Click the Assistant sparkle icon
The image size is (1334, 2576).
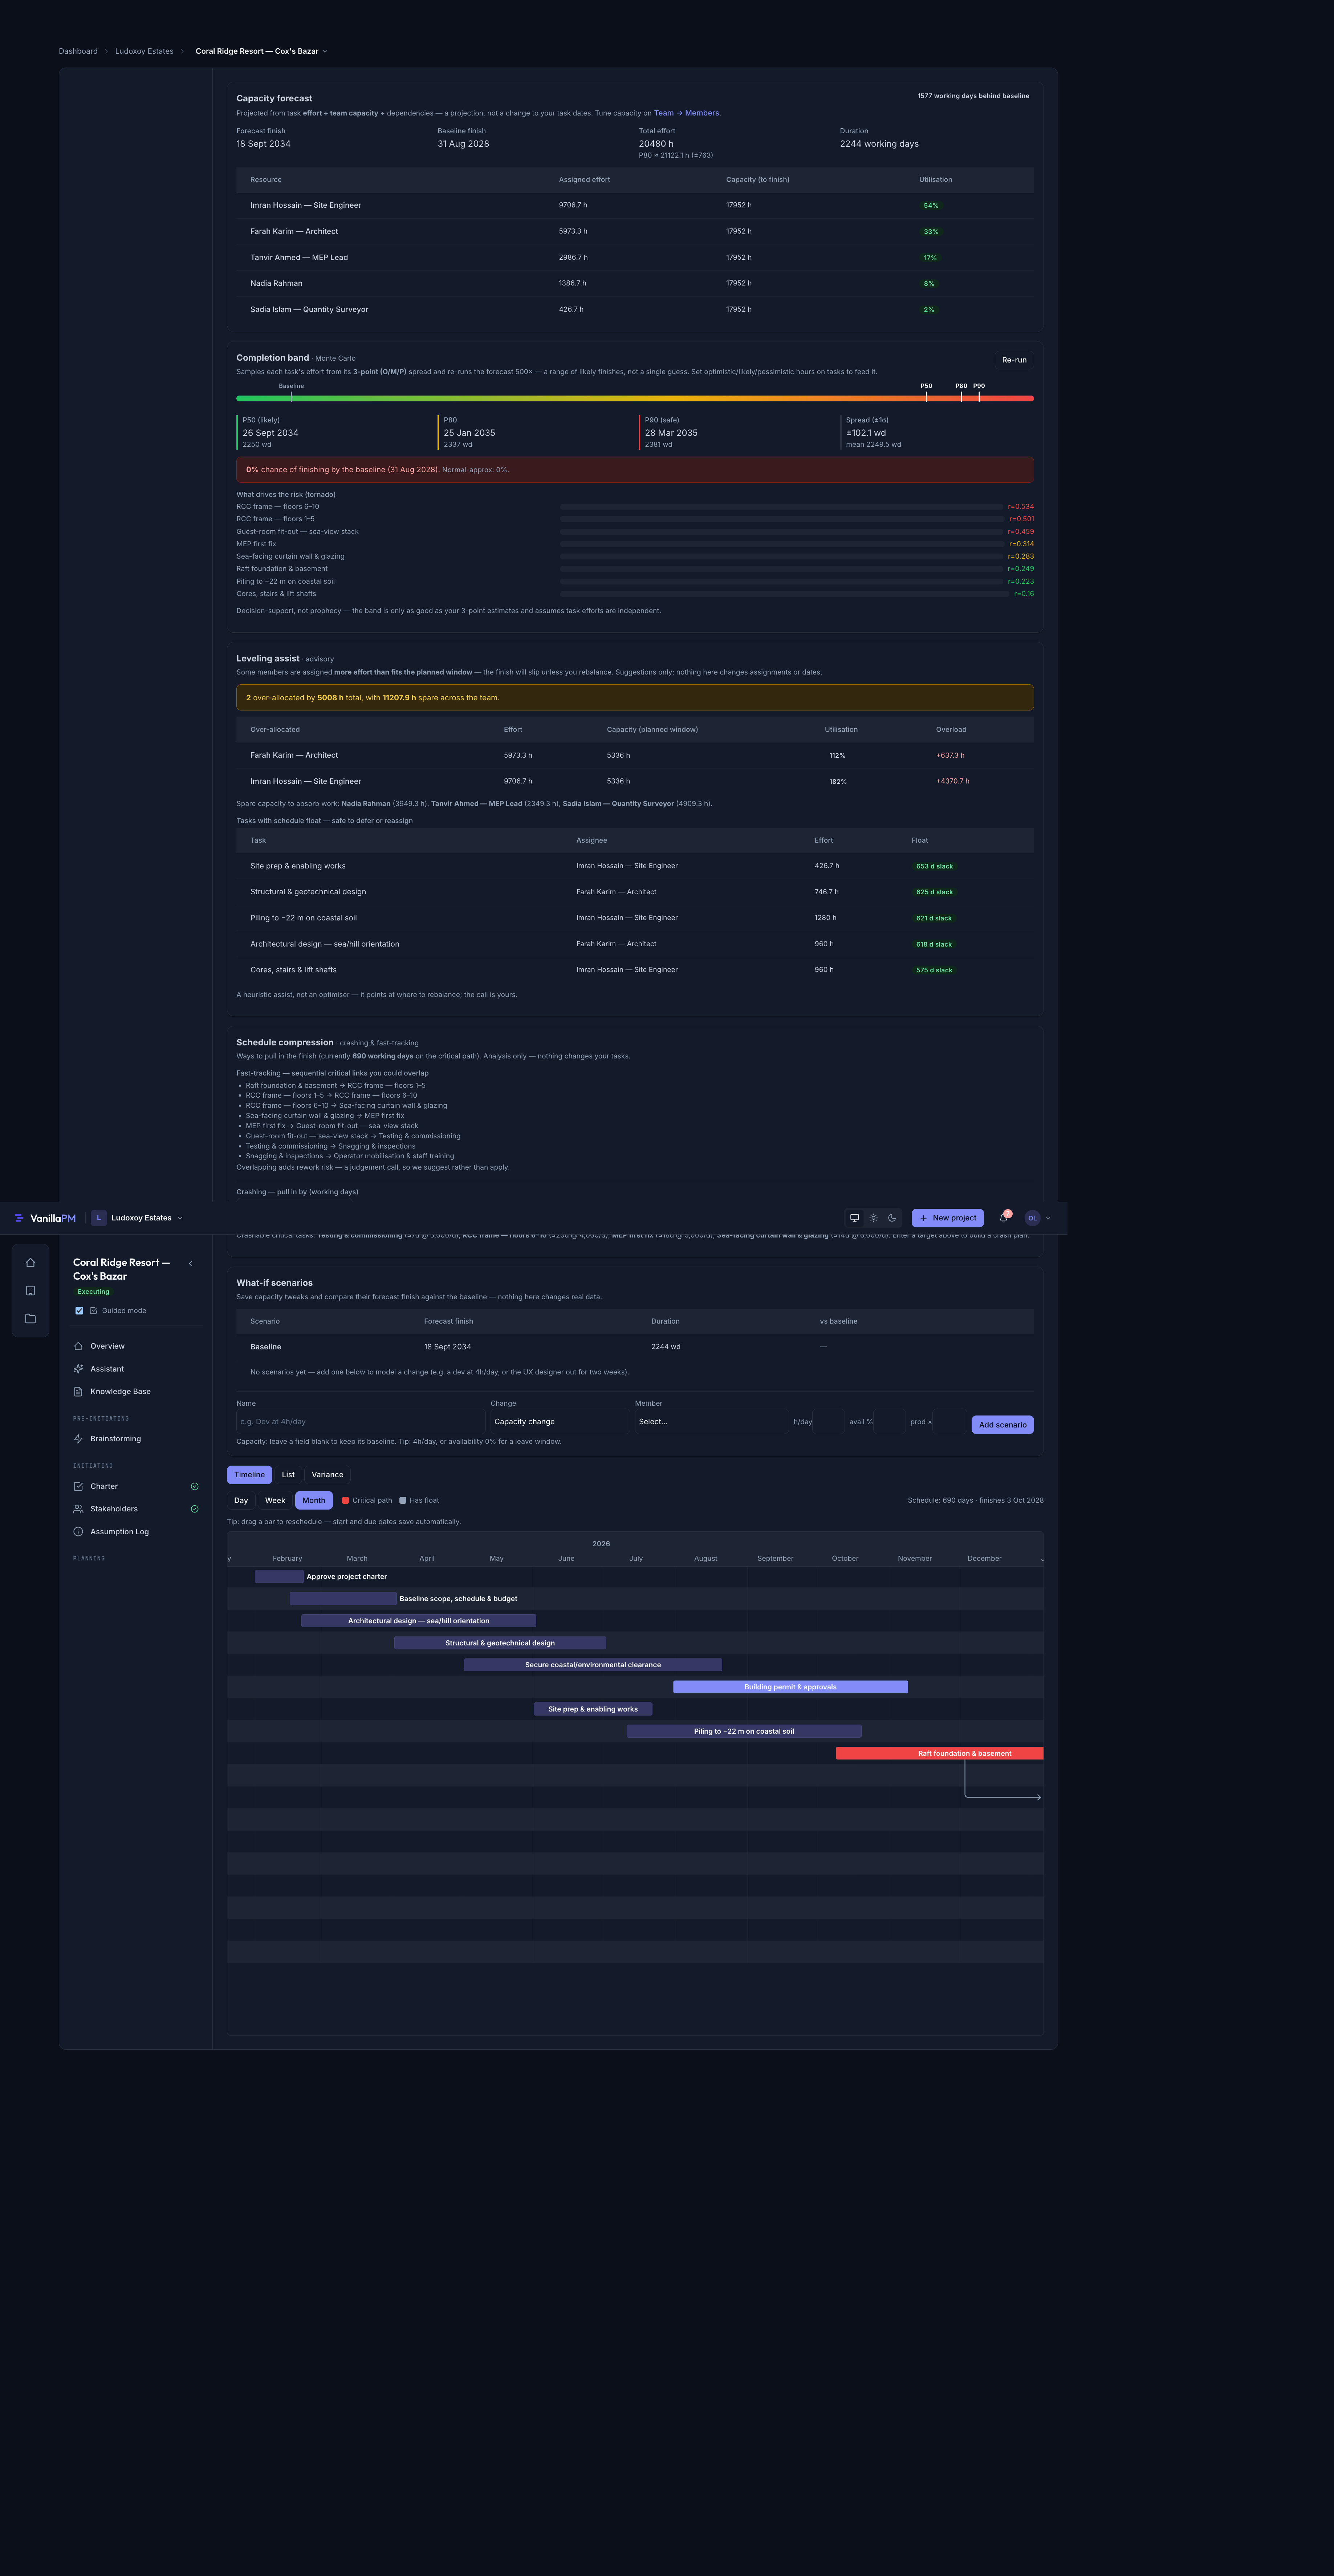coord(78,1369)
